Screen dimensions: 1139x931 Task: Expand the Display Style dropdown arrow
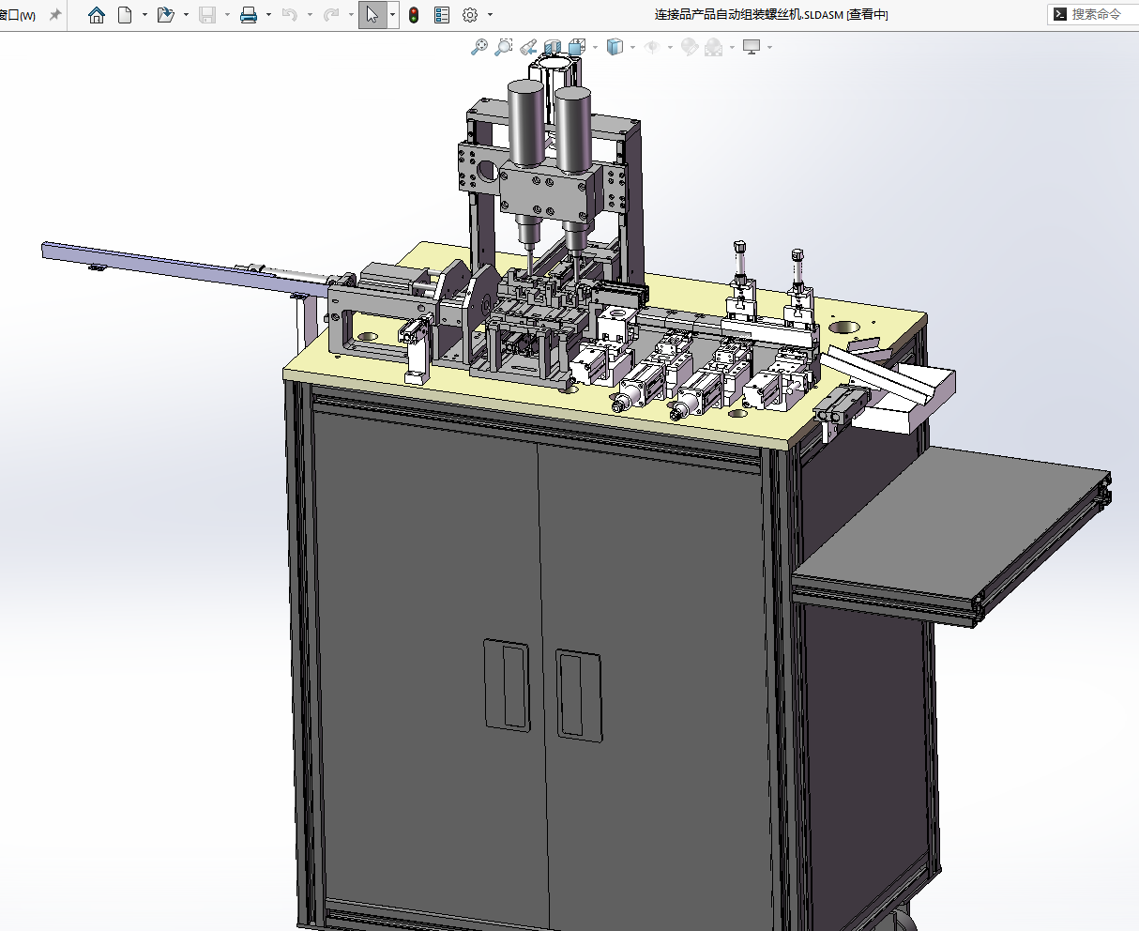pyautogui.click(x=633, y=47)
